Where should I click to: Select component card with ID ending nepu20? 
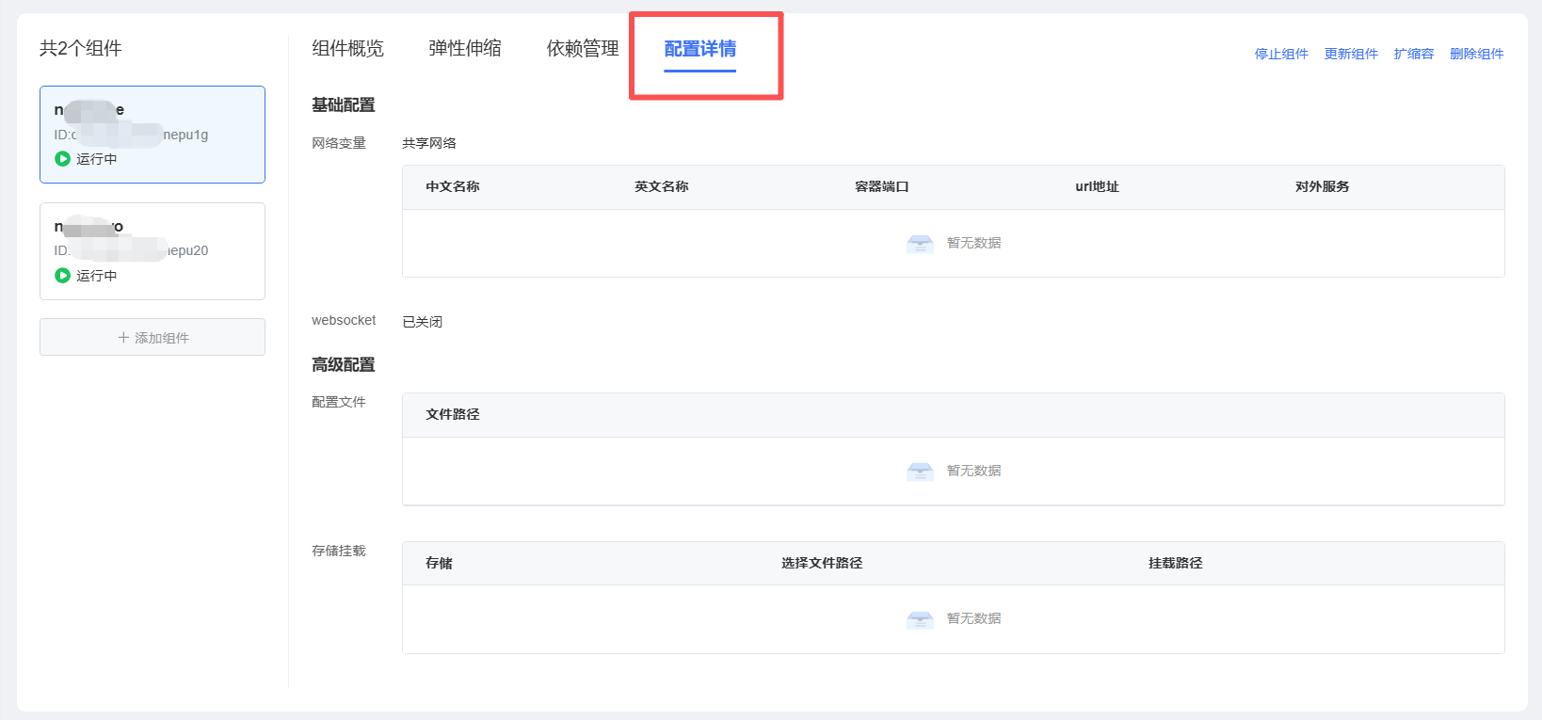(153, 251)
